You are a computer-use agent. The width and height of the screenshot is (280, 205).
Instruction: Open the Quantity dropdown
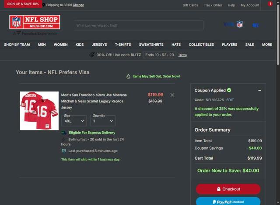click(103, 121)
